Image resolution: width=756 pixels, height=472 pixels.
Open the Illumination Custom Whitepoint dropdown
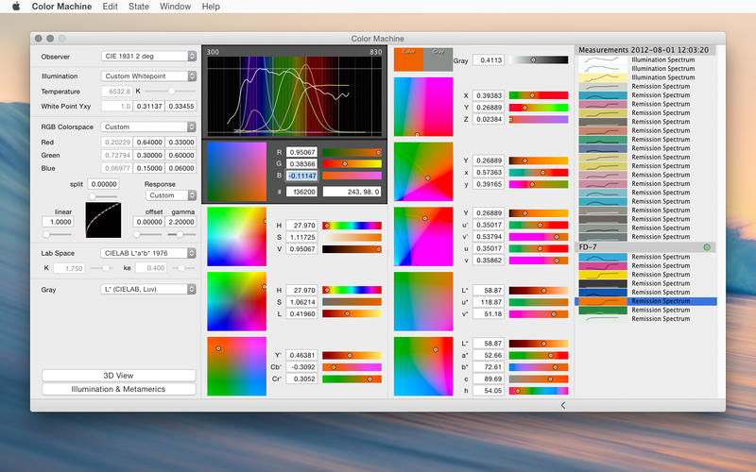coord(148,76)
